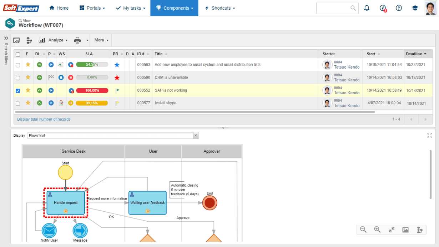The height and width of the screenshot is (247, 439).
Task: Open the print options arrow dropdown
Action: 87,40
